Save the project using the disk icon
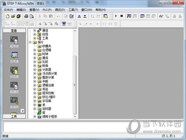The height and width of the screenshot is (140, 186). [19, 16]
